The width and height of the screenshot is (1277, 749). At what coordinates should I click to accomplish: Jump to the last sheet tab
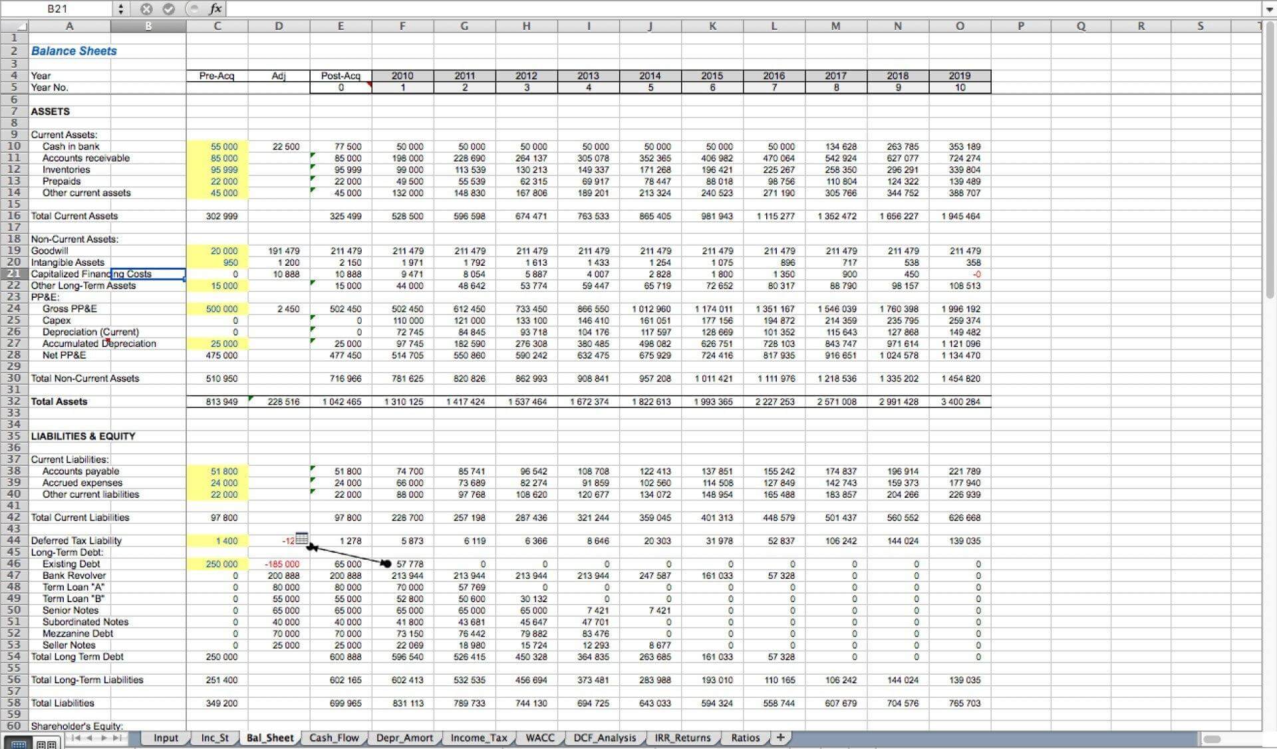(x=118, y=738)
